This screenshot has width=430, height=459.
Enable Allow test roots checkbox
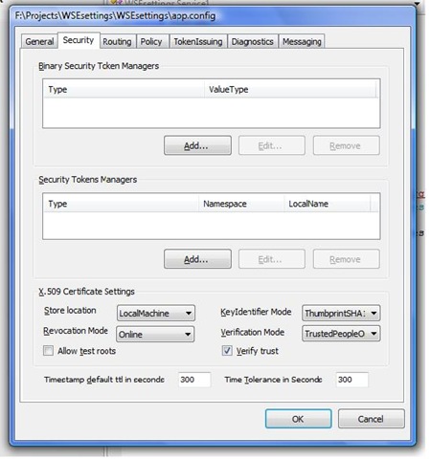[48, 351]
